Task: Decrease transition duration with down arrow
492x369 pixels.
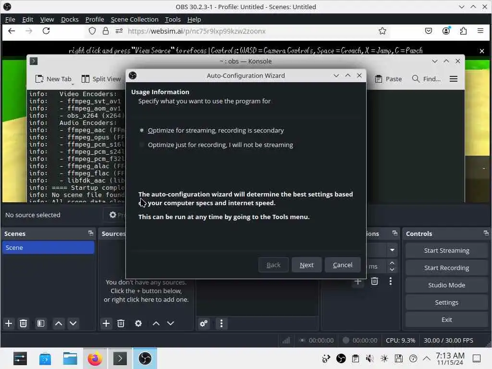Action: coord(392,269)
